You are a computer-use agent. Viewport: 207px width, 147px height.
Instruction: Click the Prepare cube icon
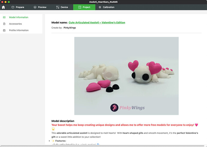point(13,7)
